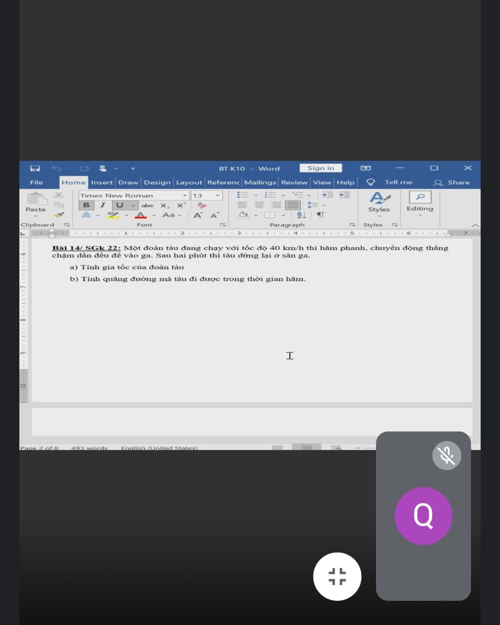Apply Format Painter brush
This screenshot has height=625, width=500.
click(59, 214)
